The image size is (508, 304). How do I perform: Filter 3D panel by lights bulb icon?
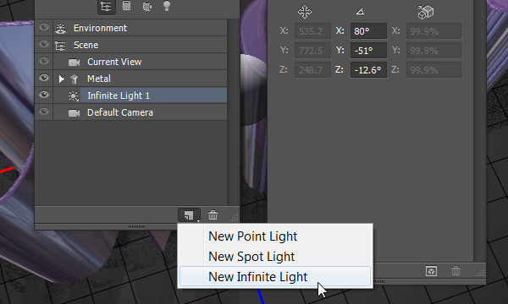pos(167,6)
